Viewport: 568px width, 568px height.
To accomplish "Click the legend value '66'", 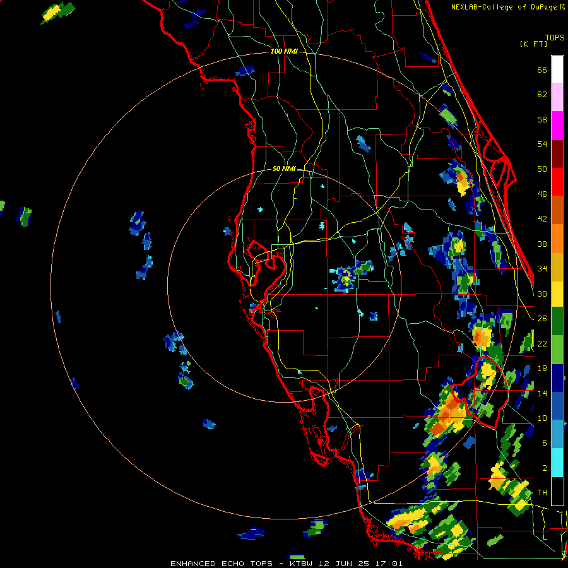I will pyautogui.click(x=542, y=69).
